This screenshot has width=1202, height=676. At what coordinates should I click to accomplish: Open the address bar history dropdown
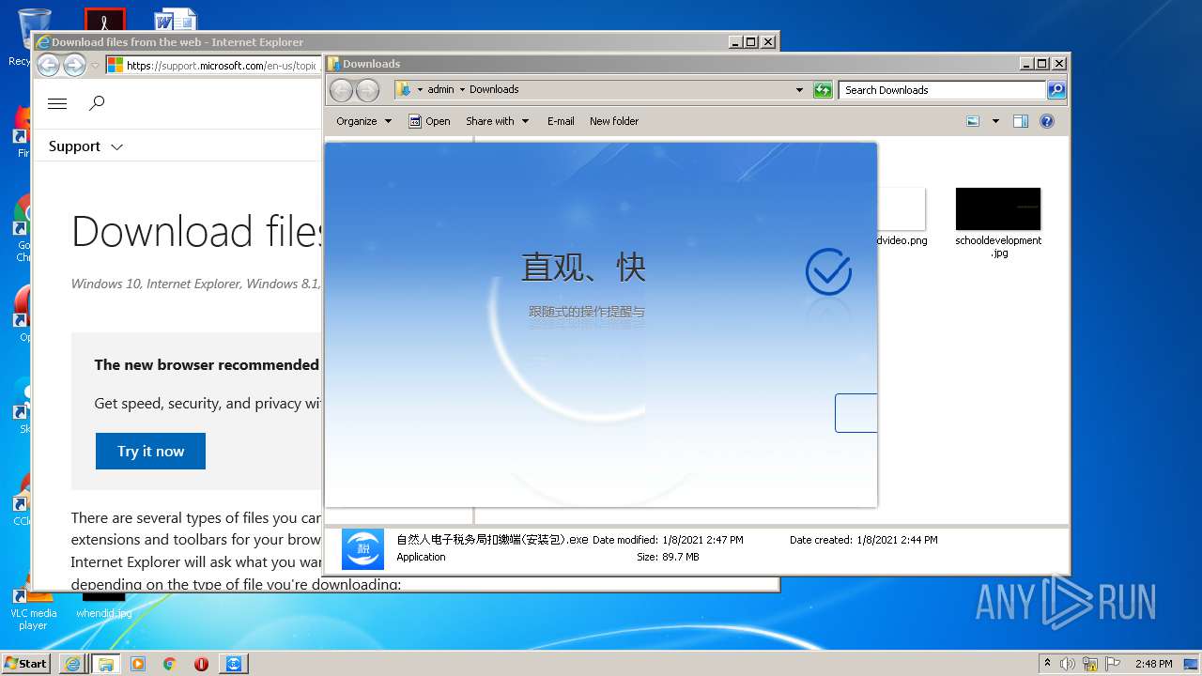tap(799, 90)
